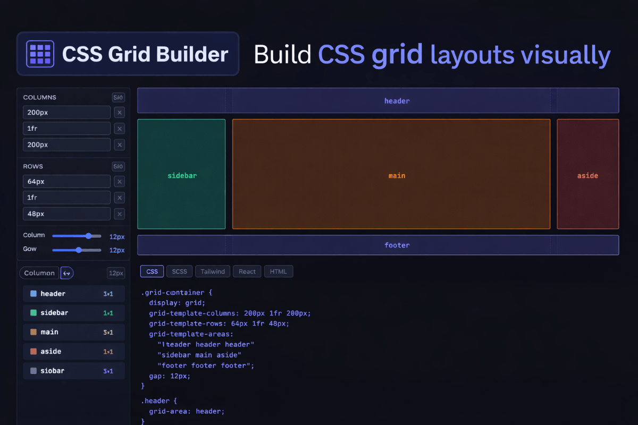Image resolution: width=638 pixels, height=425 pixels.
Task: Click the tan swatch of the main area
Action: click(33, 332)
